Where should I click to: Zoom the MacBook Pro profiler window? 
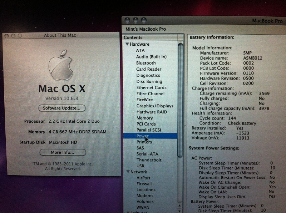144,20
